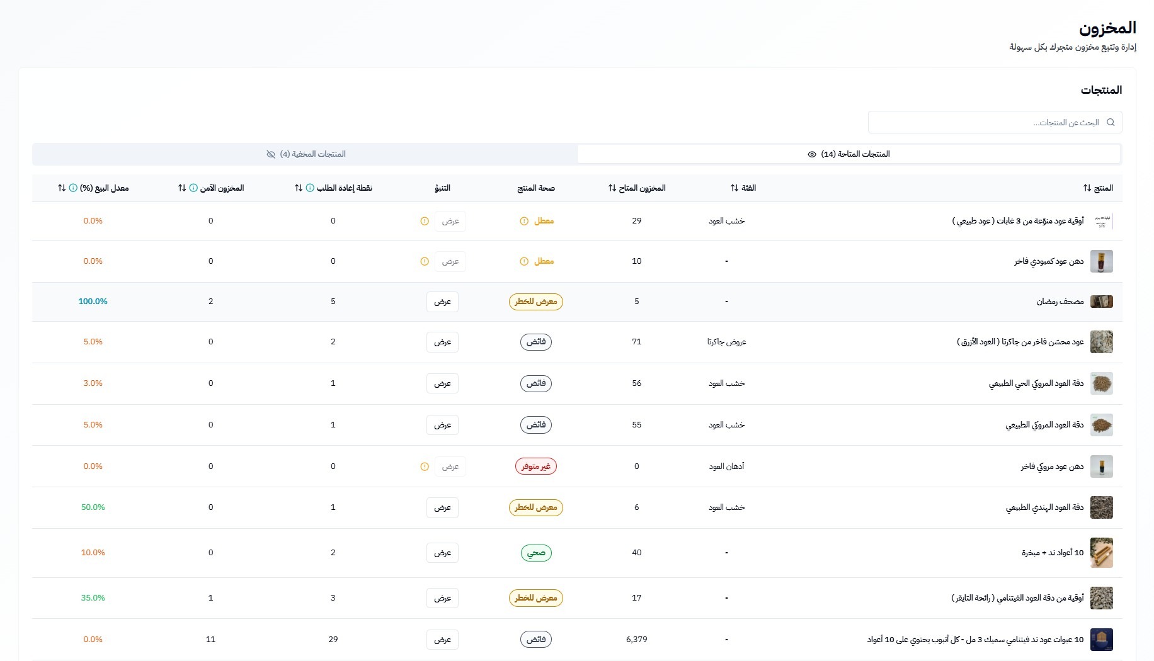
Task: Click the warning icon next to دهن عود مروكي فاخر forecast
Action: 425,466
